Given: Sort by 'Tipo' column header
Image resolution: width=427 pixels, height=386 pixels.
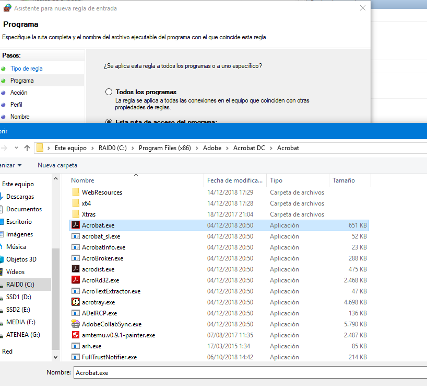Looking at the screenshot, I should [x=276, y=180].
